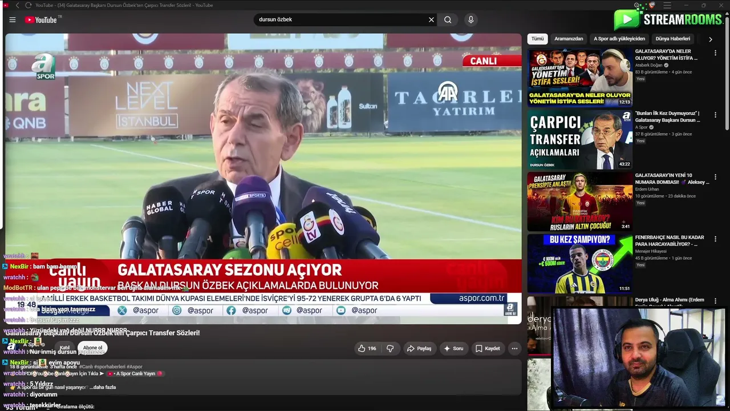Open 'Menajer Hikayesi' channel name
This screenshot has height=411, width=730.
tap(651, 251)
